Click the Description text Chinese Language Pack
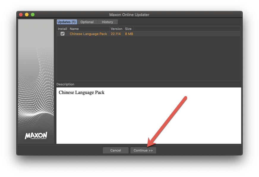The image size is (259, 177). tap(82, 93)
